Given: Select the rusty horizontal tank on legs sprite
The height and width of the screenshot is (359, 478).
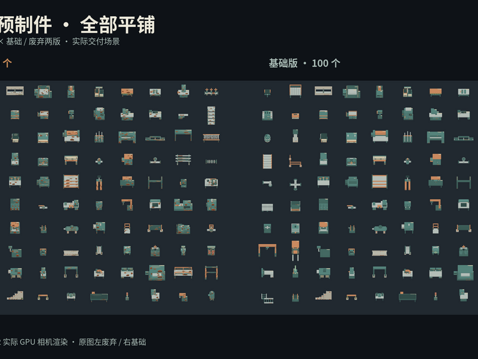Looking at the screenshot, I should coord(71,229).
